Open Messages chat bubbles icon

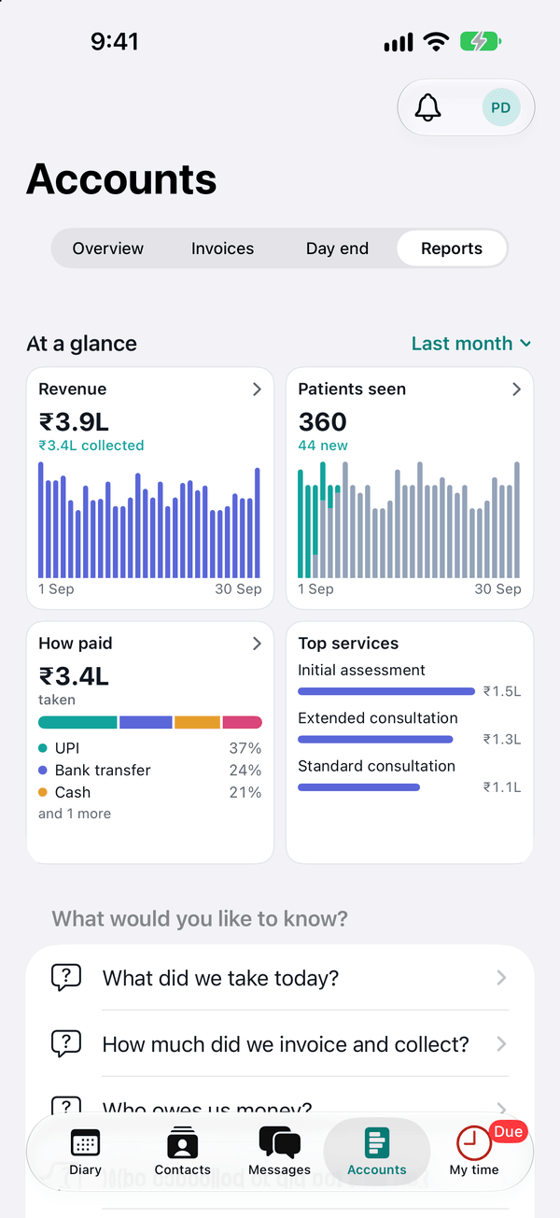279,1142
